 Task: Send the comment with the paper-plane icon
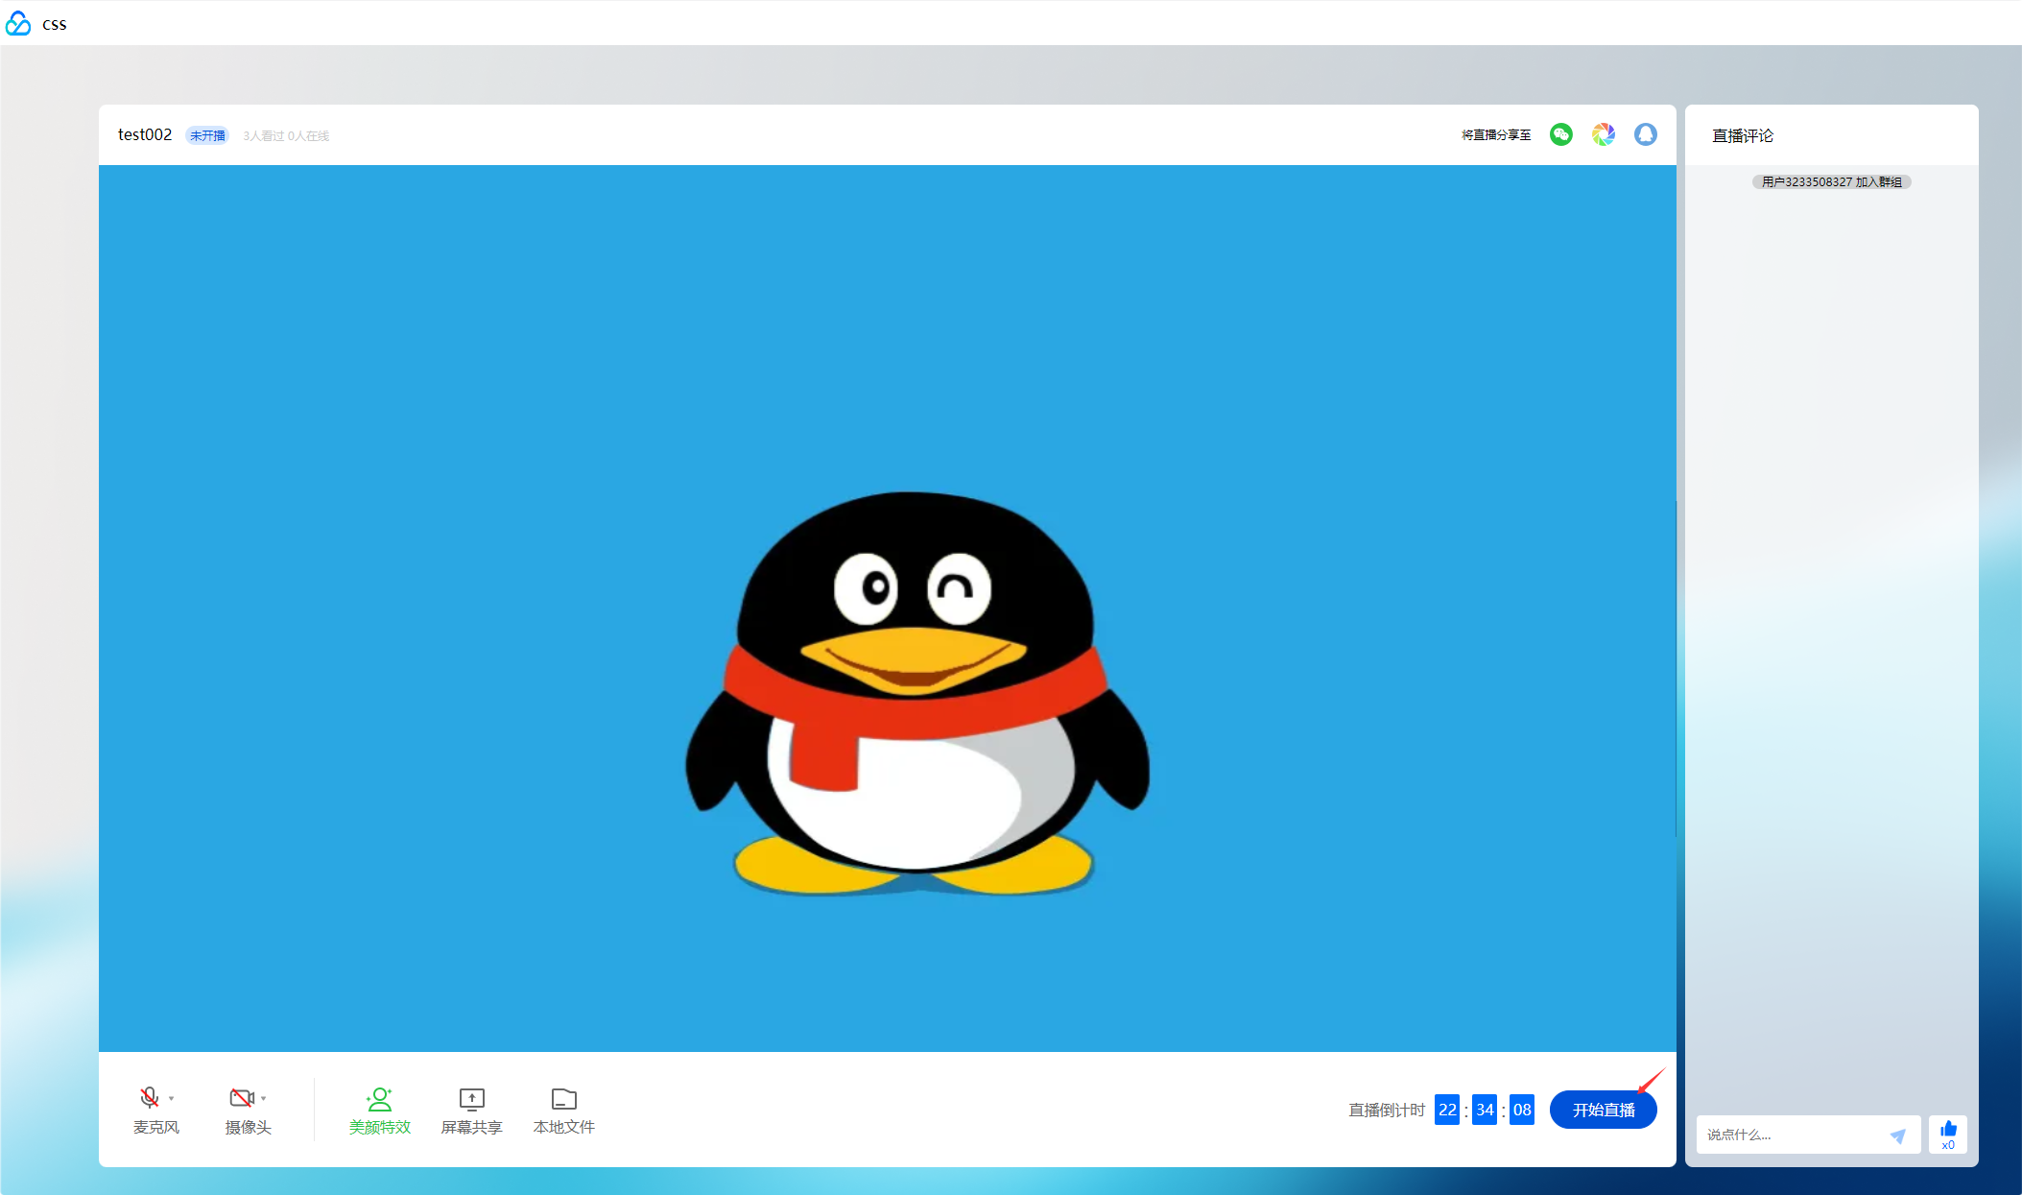1897,1135
